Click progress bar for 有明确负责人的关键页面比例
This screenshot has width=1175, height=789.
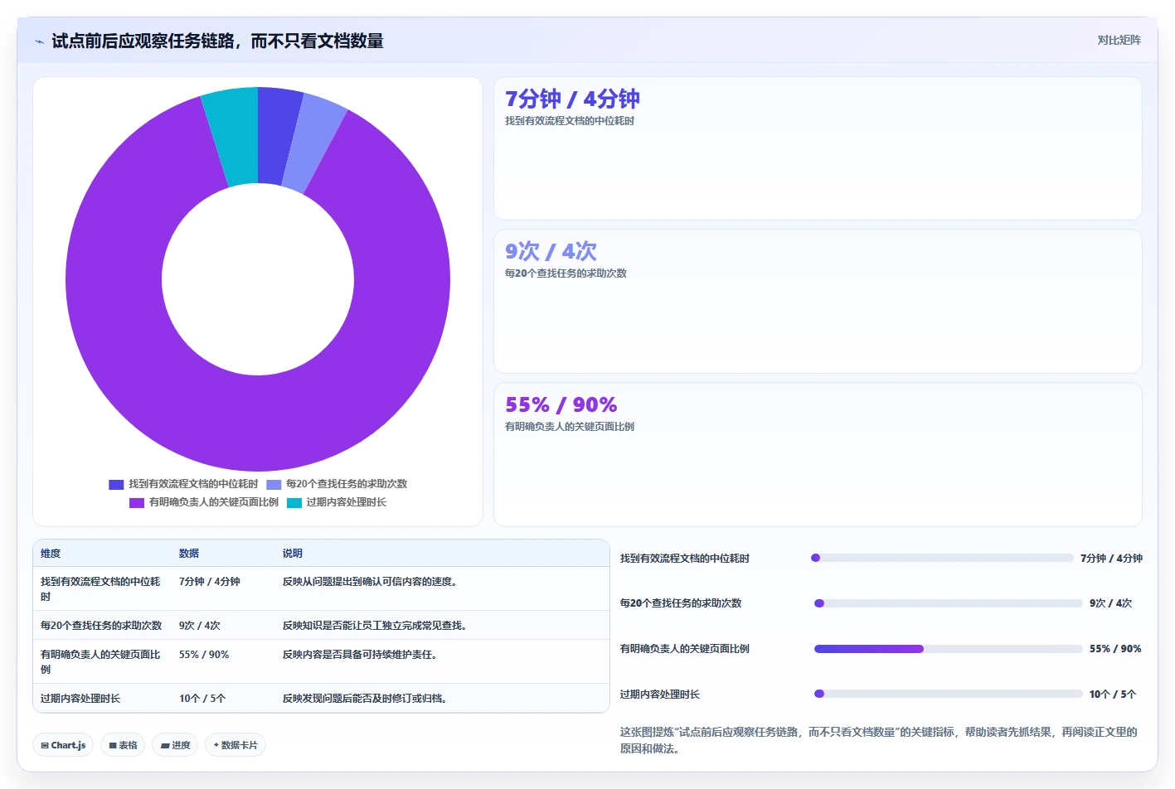[949, 649]
